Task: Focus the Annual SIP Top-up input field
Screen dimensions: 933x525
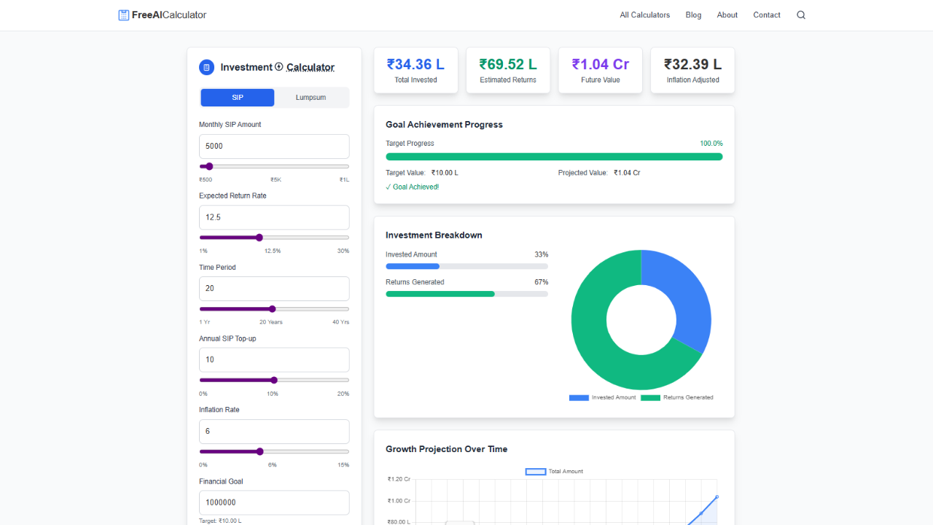Action: (274, 359)
